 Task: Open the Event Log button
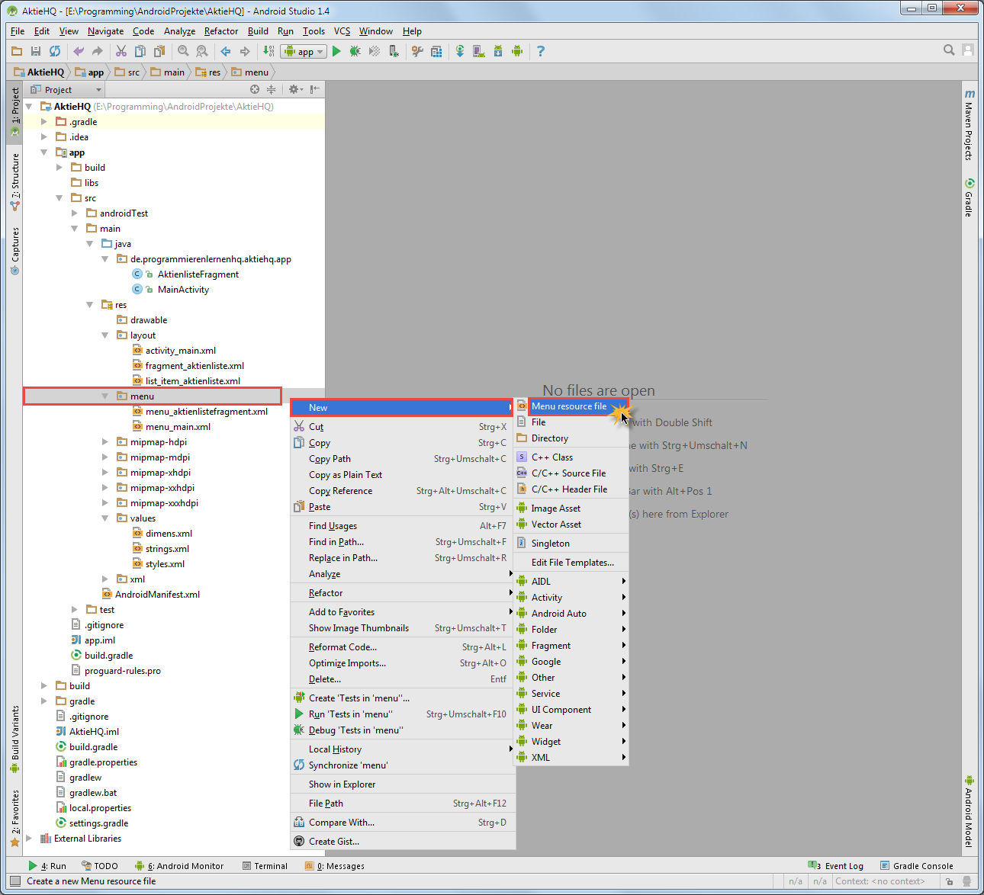836,866
